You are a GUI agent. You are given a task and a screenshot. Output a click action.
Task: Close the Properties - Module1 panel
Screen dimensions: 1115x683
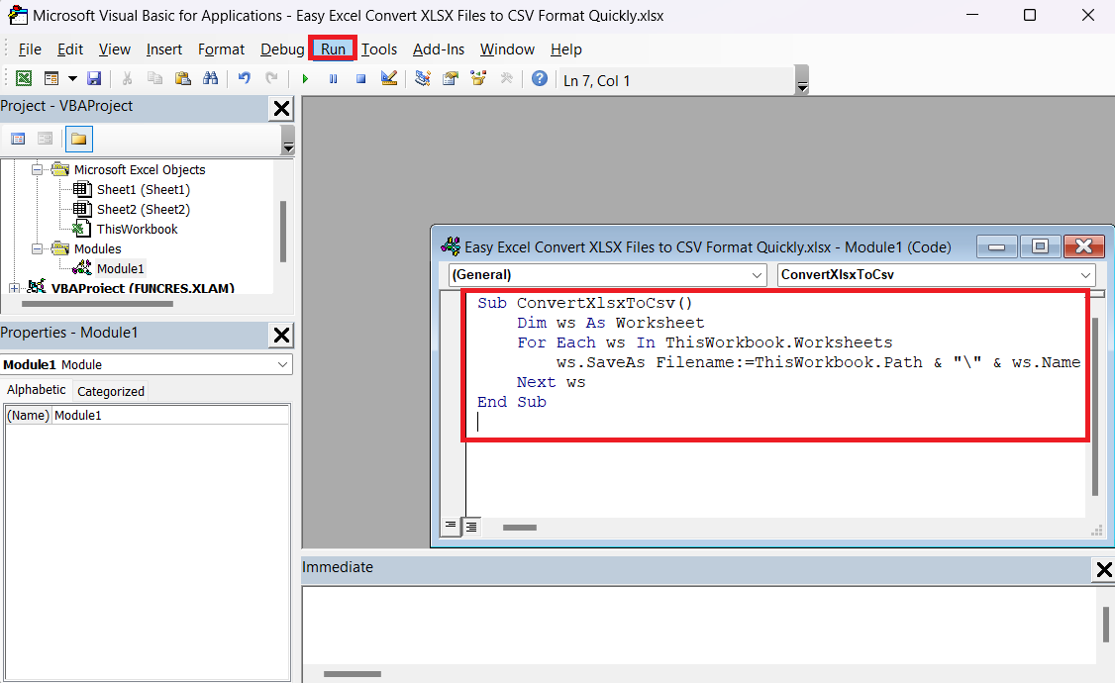[x=281, y=336]
